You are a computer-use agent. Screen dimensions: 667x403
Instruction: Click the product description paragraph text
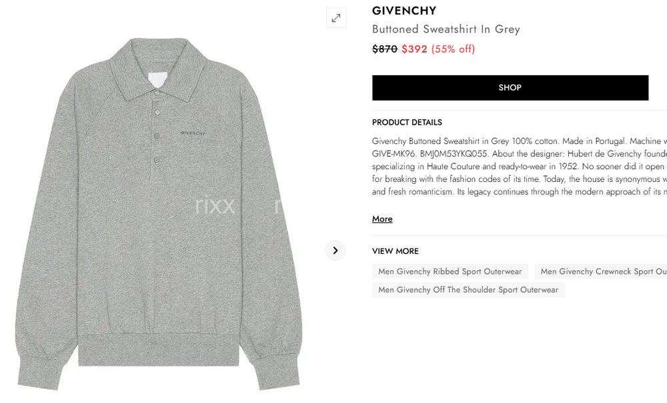[x=520, y=167]
